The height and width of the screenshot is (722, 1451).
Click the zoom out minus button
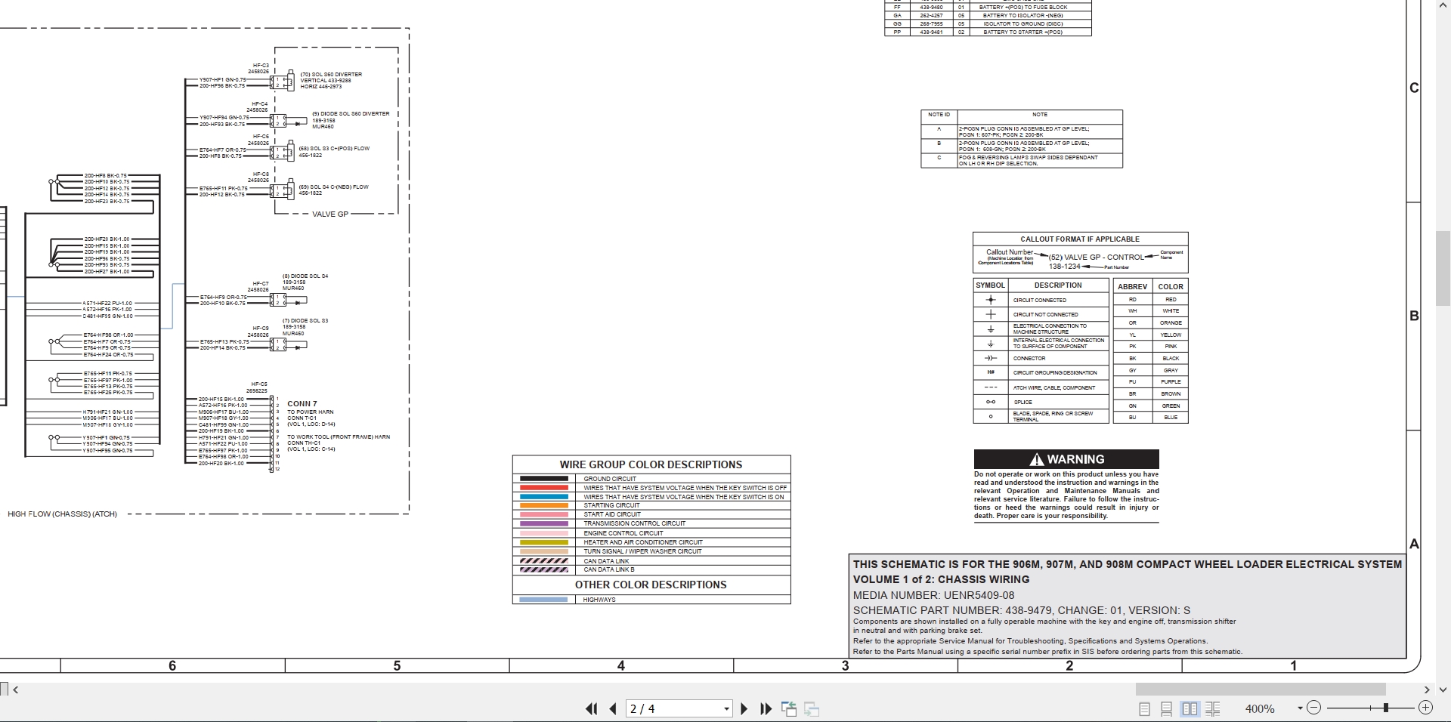(1313, 708)
